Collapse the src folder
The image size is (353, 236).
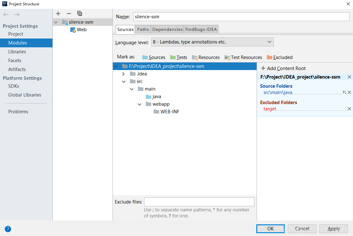tap(124, 82)
